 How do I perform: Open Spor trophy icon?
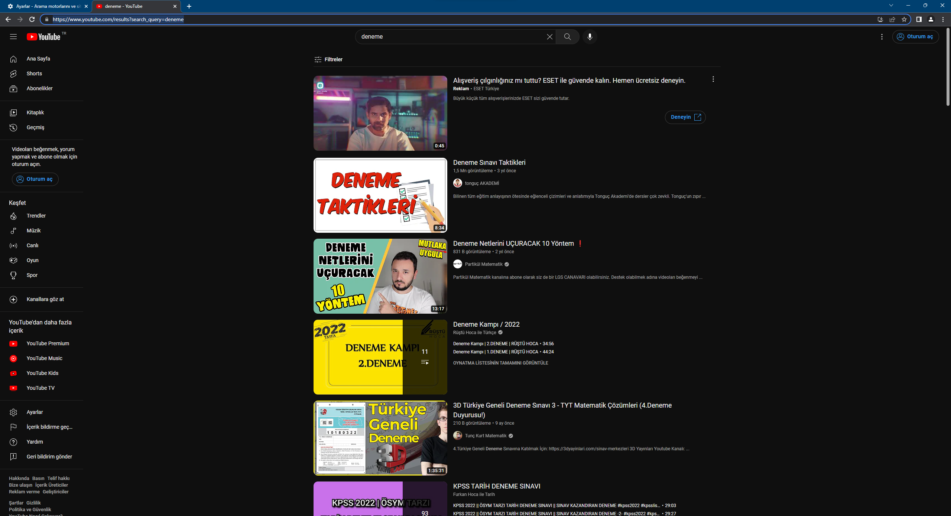point(13,275)
